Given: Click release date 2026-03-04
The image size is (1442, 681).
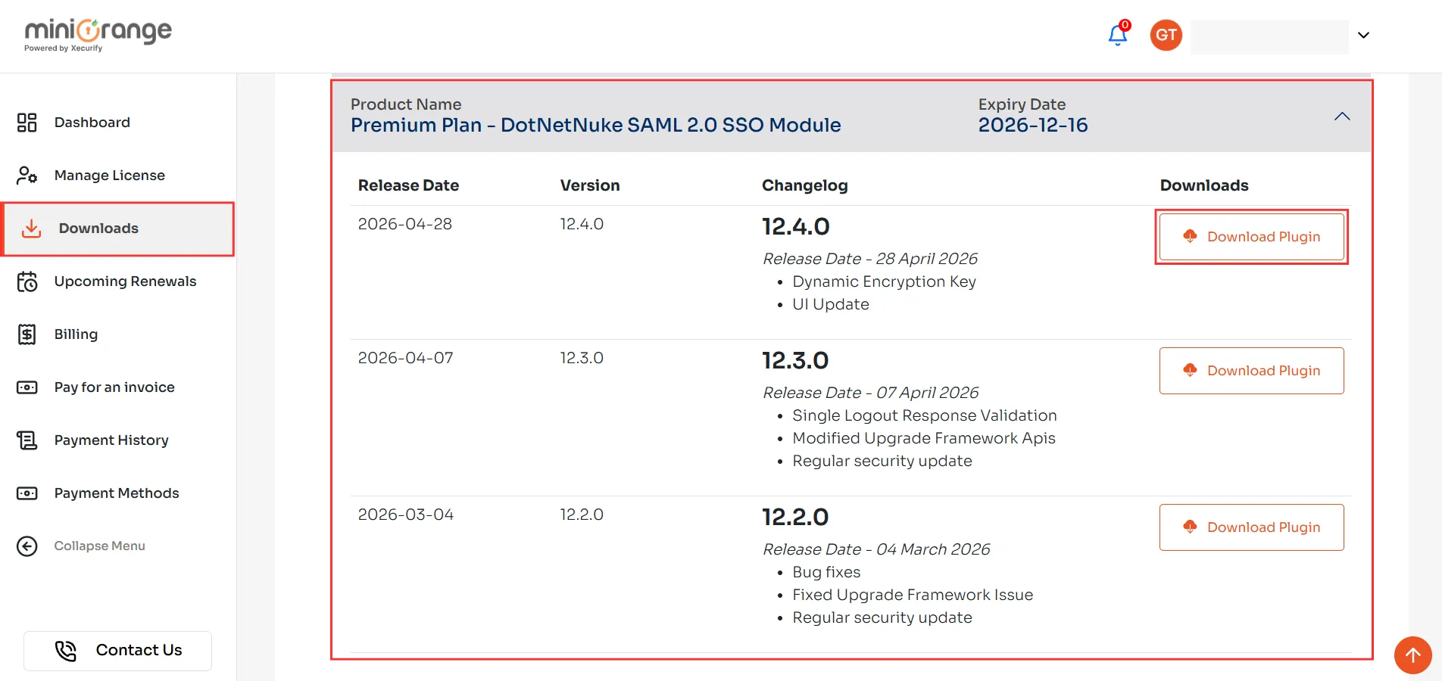Looking at the screenshot, I should (406, 515).
